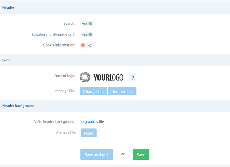Click the 'Manage file:' label next to Read
Image resolution: width=230 pixels, height=167 pixels.
(x=66, y=132)
